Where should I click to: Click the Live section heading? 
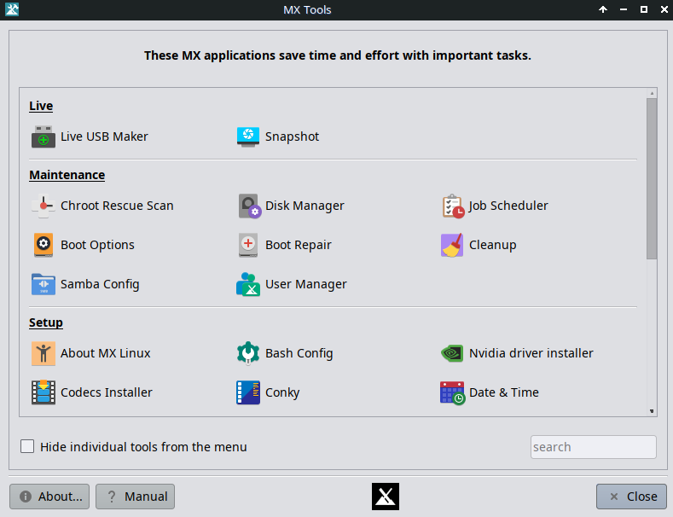click(x=41, y=106)
